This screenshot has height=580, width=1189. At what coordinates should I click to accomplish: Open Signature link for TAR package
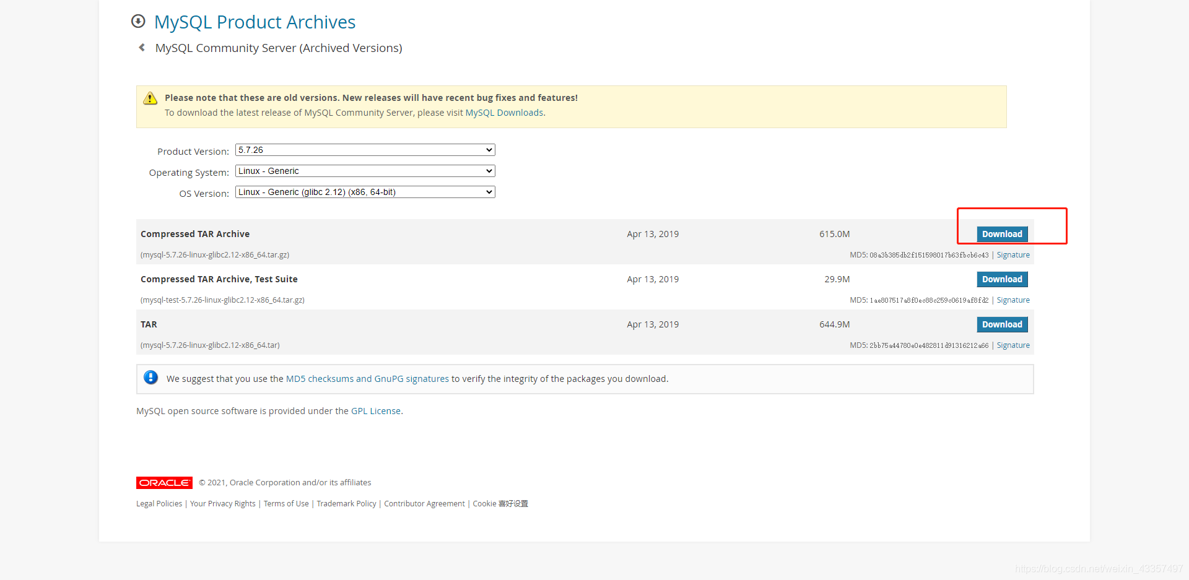(x=1013, y=345)
